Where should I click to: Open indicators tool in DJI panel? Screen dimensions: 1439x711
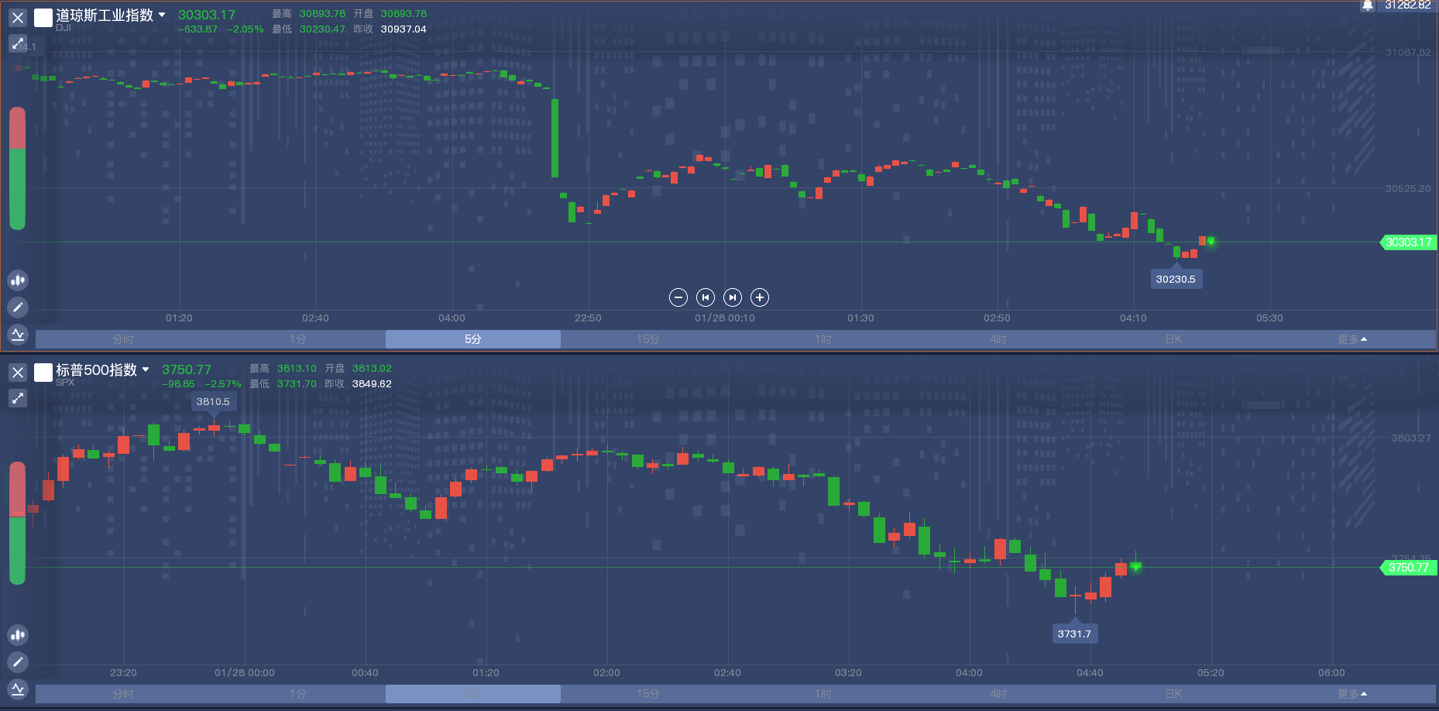click(x=18, y=335)
